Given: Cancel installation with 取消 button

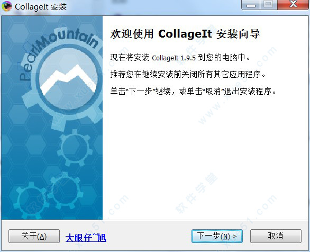Looking at the screenshot, I should tap(276, 236).
